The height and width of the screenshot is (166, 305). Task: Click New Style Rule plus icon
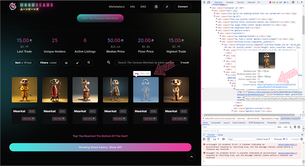tap(291, 127)
